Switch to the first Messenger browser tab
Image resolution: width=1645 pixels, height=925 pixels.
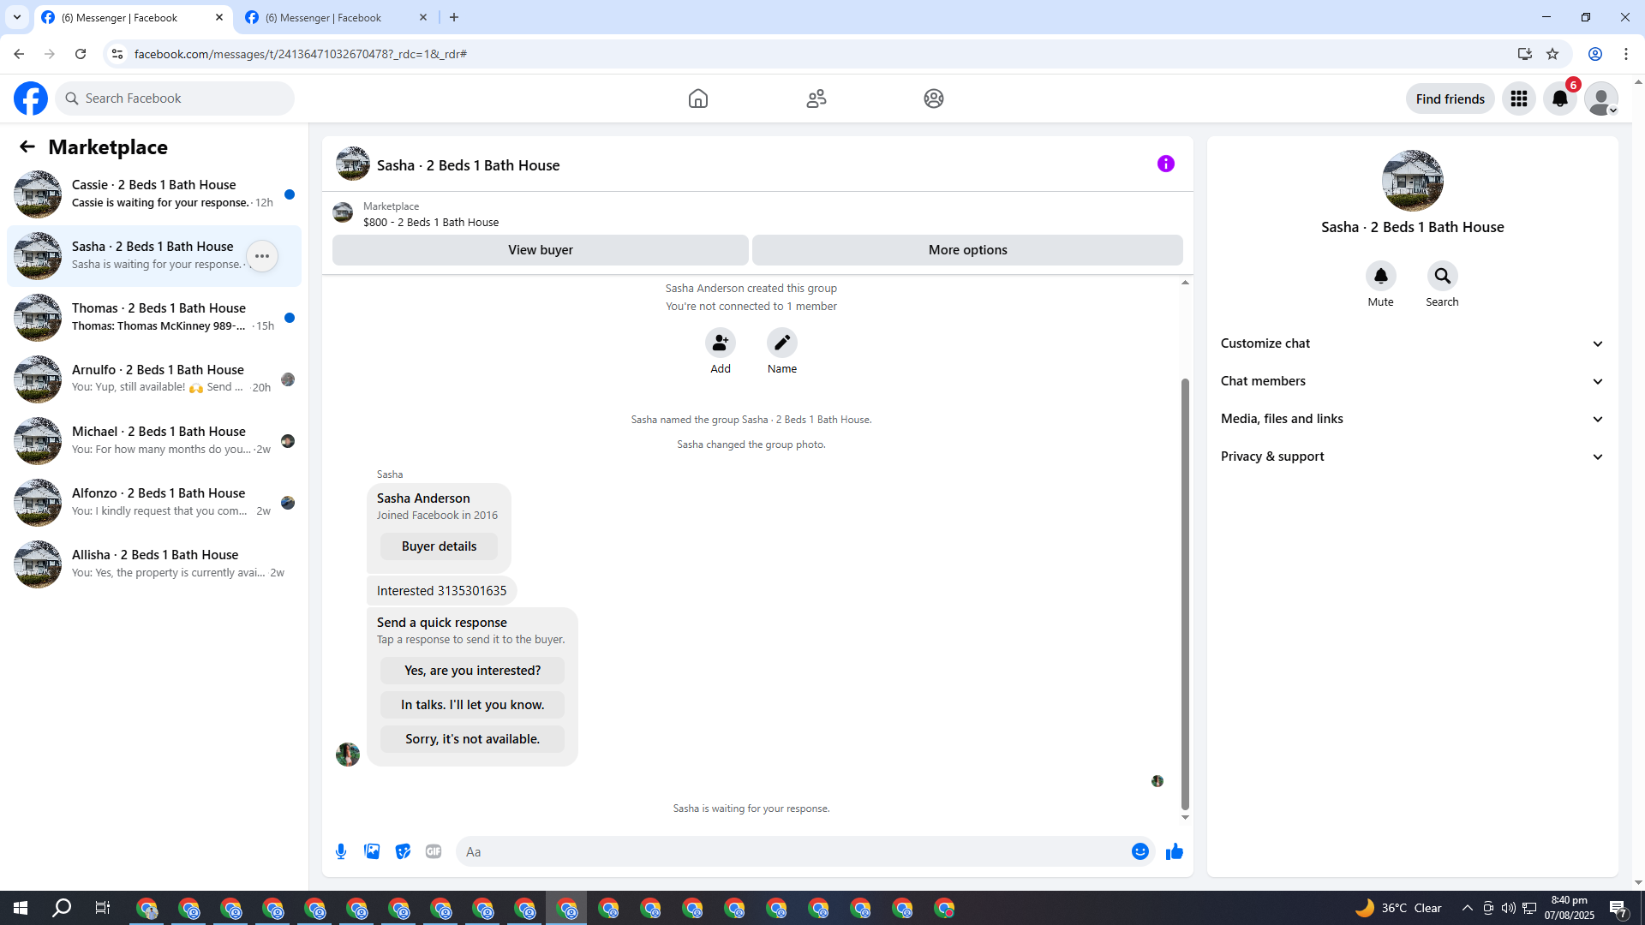tap(133, 17)
